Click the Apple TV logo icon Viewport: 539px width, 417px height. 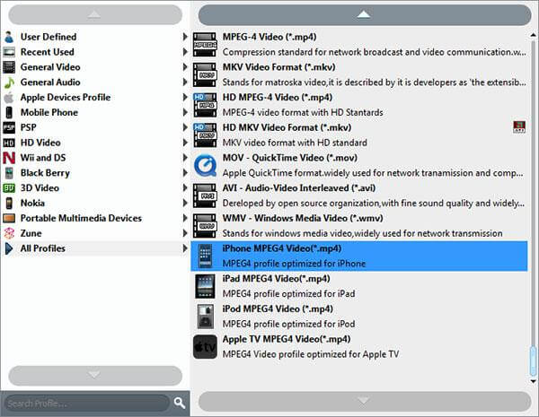click(x=205, y=347)
